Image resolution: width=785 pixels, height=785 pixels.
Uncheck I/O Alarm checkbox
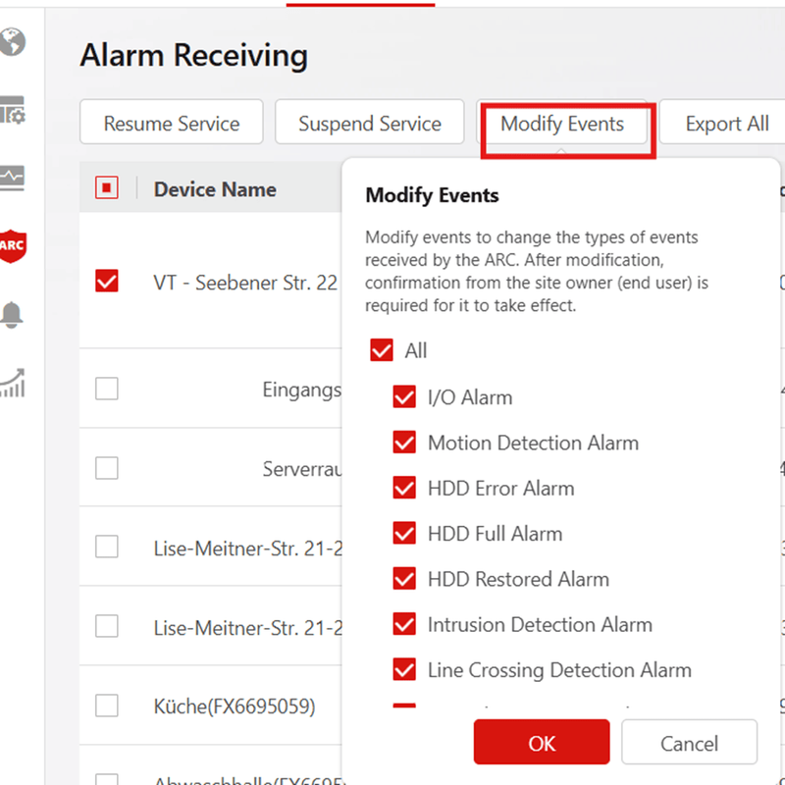point(404,397)
